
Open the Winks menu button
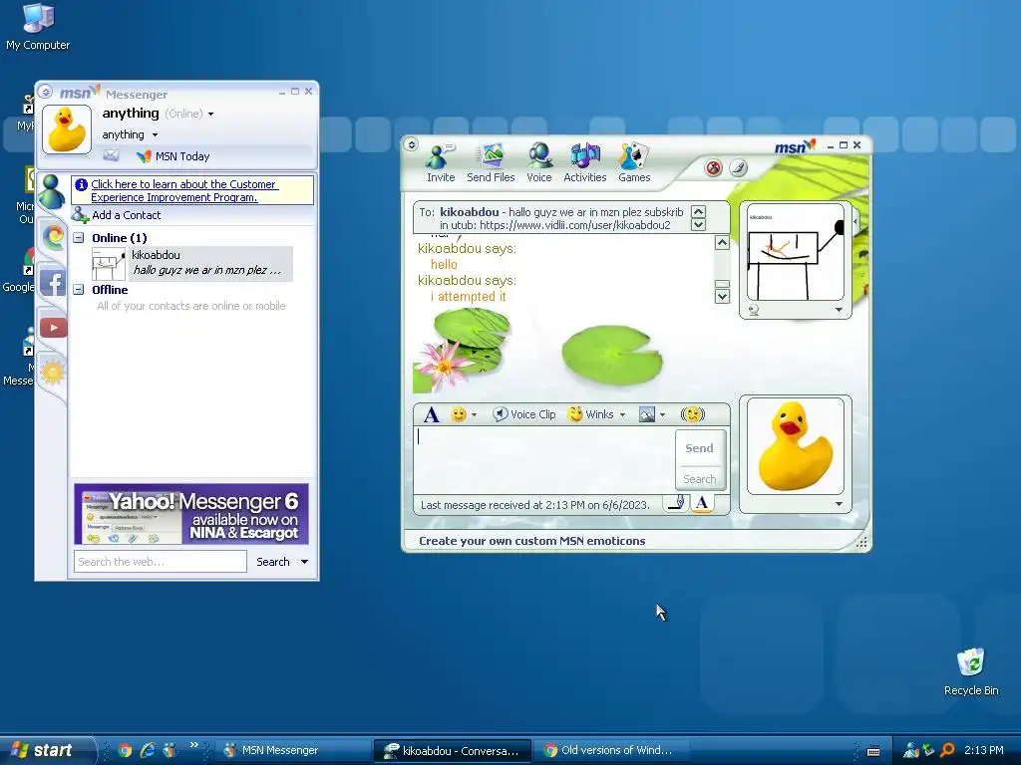click(591, 414)
